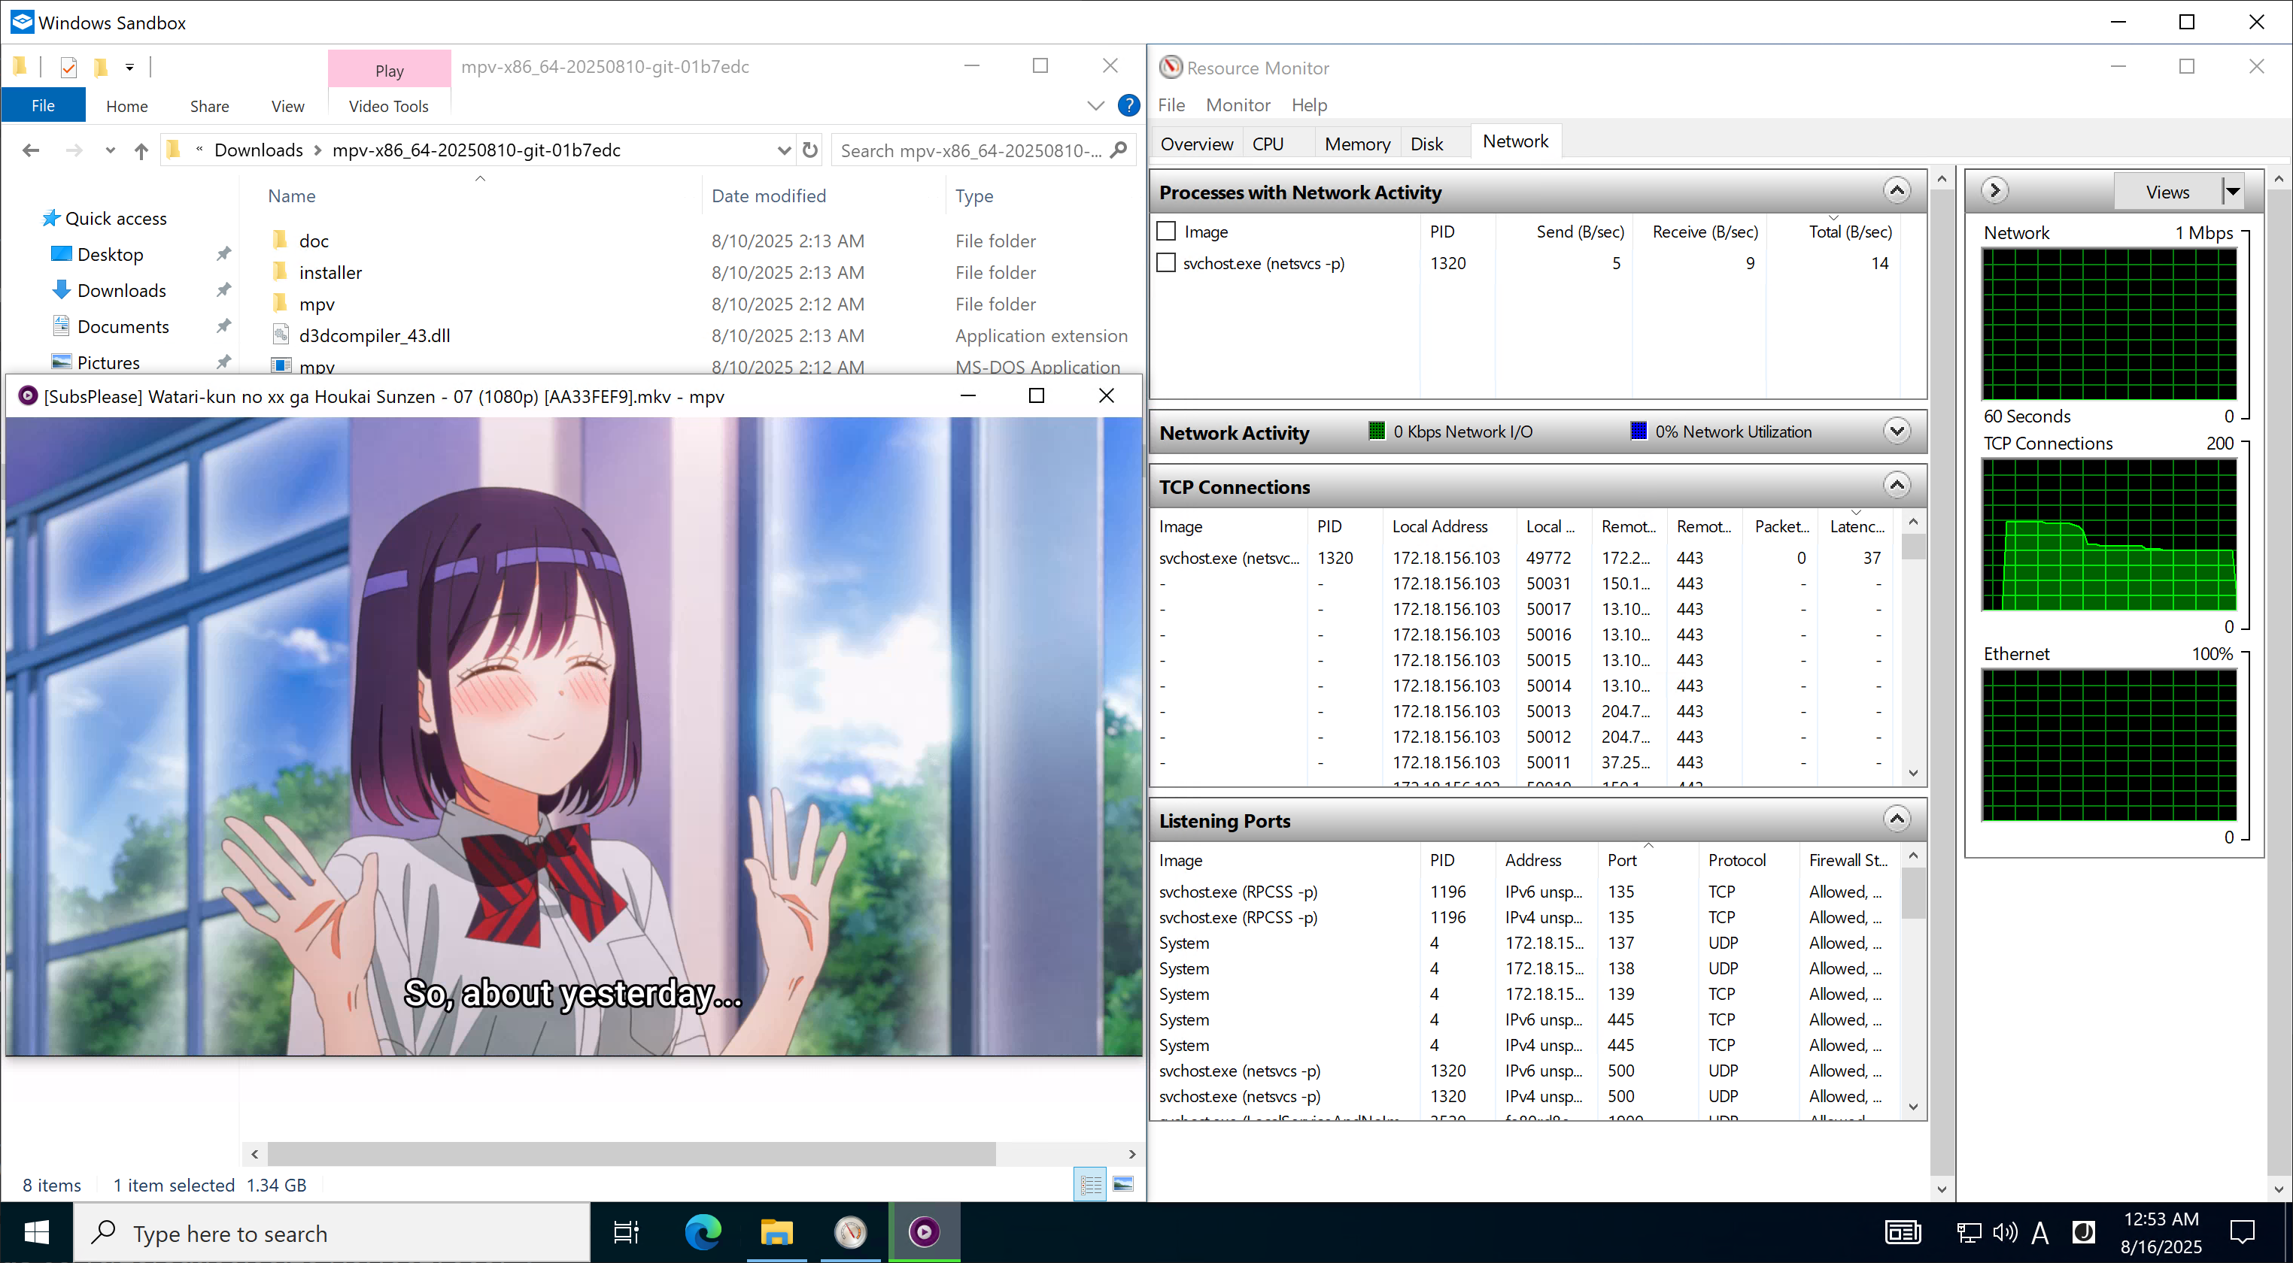Image resolution: width=2293 pixels, height=1263 pixels.
Task: Switch to the CPU tab
Action: (x=1268, y=144)
